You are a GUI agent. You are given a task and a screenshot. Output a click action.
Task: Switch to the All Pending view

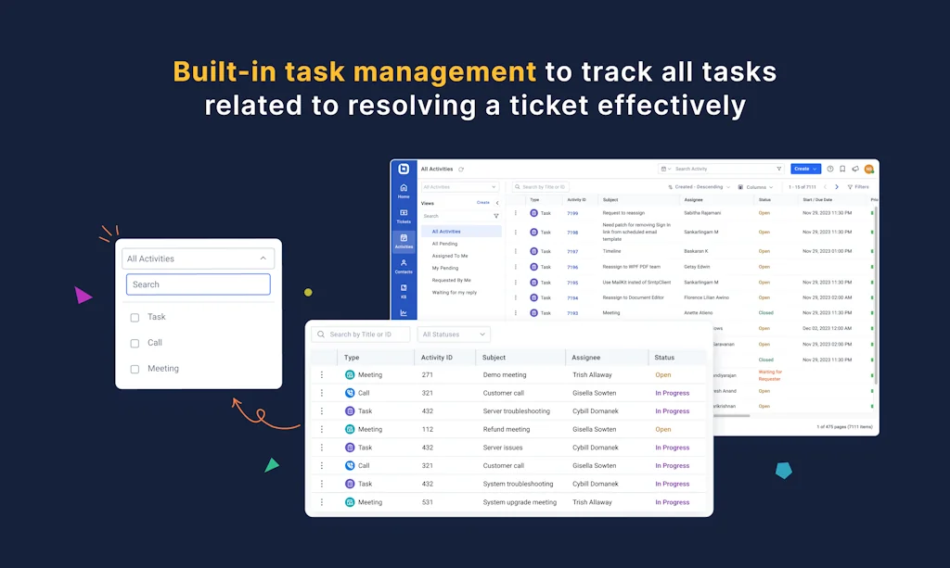[443, 244]
